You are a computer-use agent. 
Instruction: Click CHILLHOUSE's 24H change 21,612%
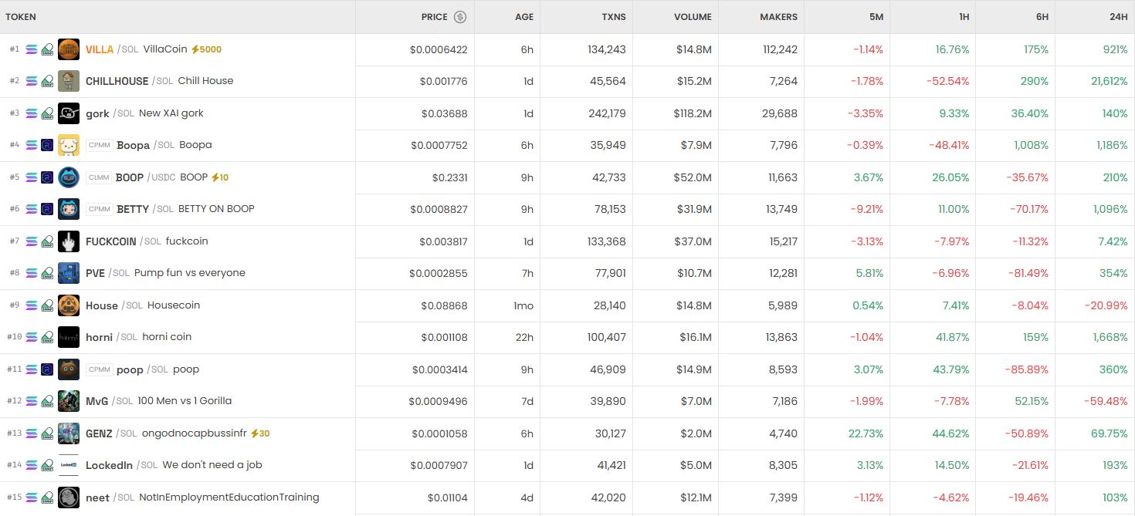pos(1110,81)
